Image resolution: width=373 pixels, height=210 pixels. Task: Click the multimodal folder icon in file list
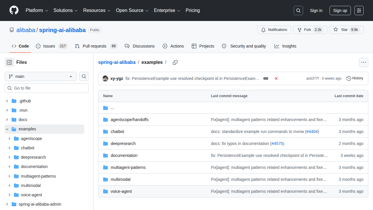click(x=105, y=179)
